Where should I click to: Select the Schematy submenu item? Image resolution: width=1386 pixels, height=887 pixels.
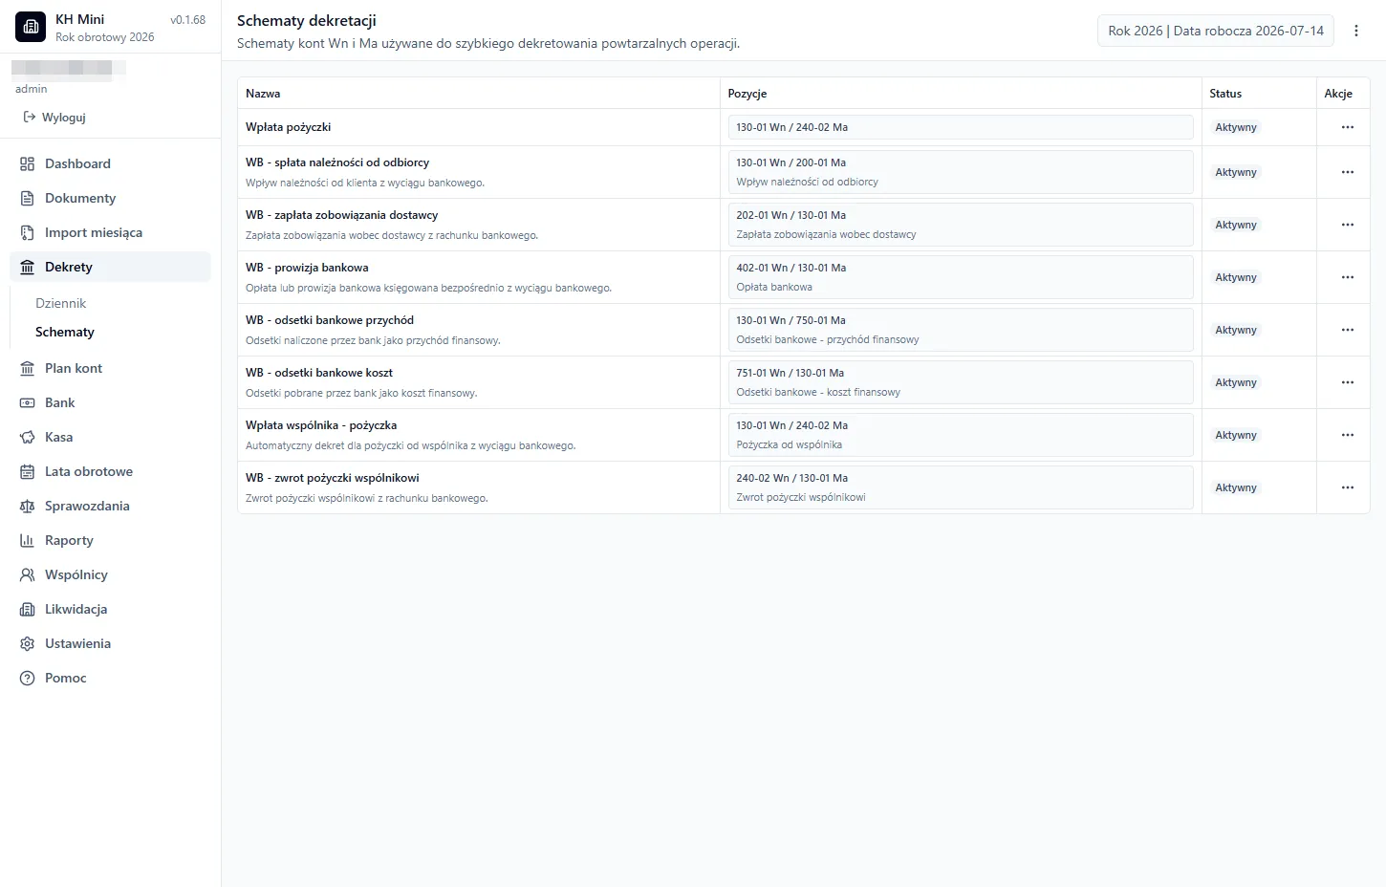pyautogui.click(x=65, y=332)
